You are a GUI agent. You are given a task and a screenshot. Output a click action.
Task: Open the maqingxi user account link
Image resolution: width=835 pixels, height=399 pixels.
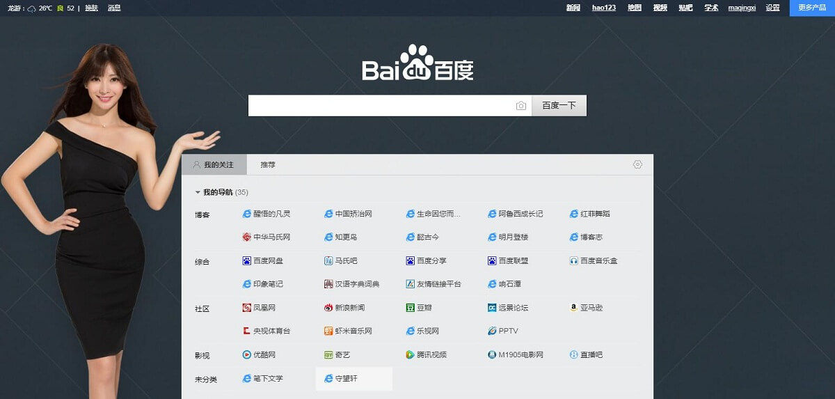pyautogui.click(x=742, y=8)
